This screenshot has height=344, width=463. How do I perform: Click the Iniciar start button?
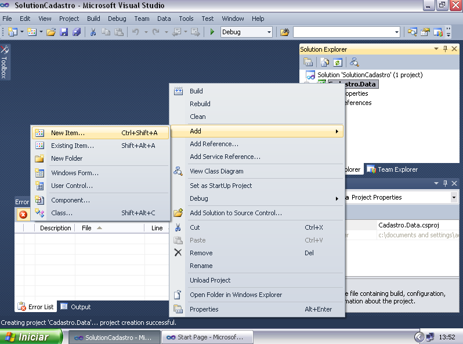click(31, 337)
